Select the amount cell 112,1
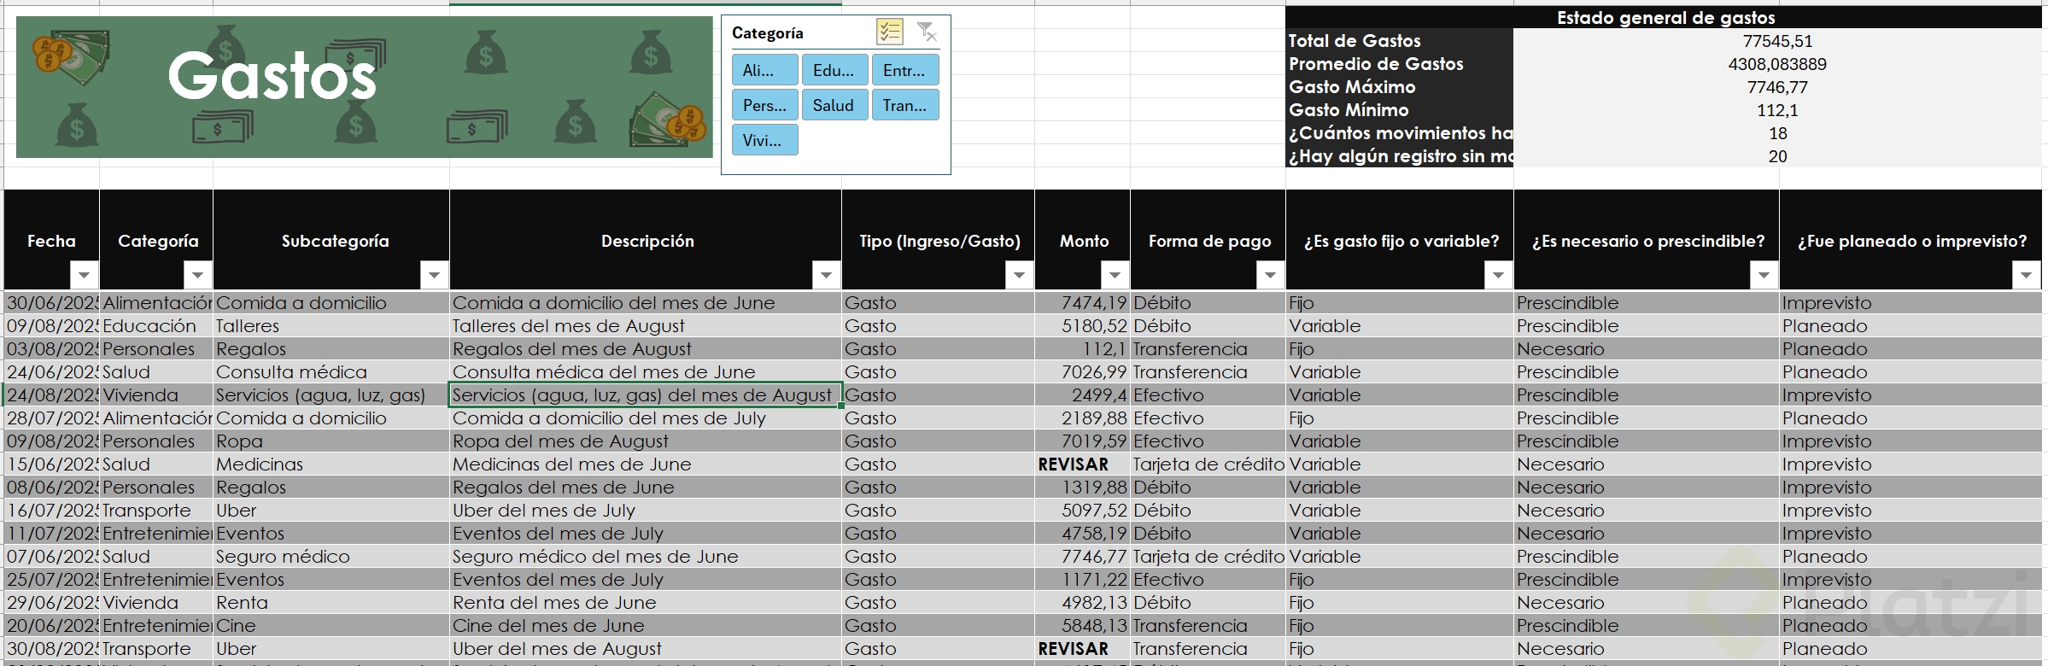 (1083, 348)
